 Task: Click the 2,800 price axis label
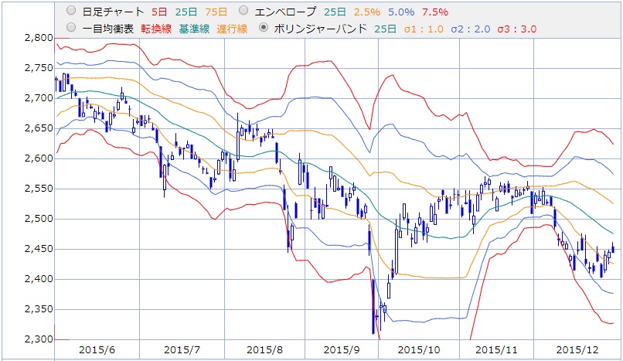point(39,38)
